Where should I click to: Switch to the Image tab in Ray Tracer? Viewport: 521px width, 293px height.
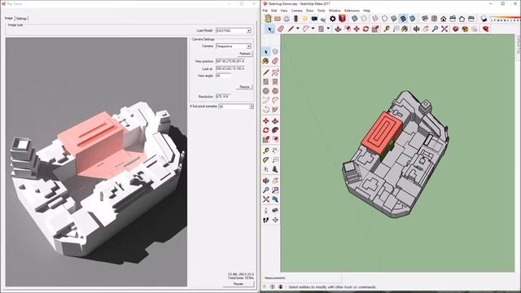[x=9, y=18]
